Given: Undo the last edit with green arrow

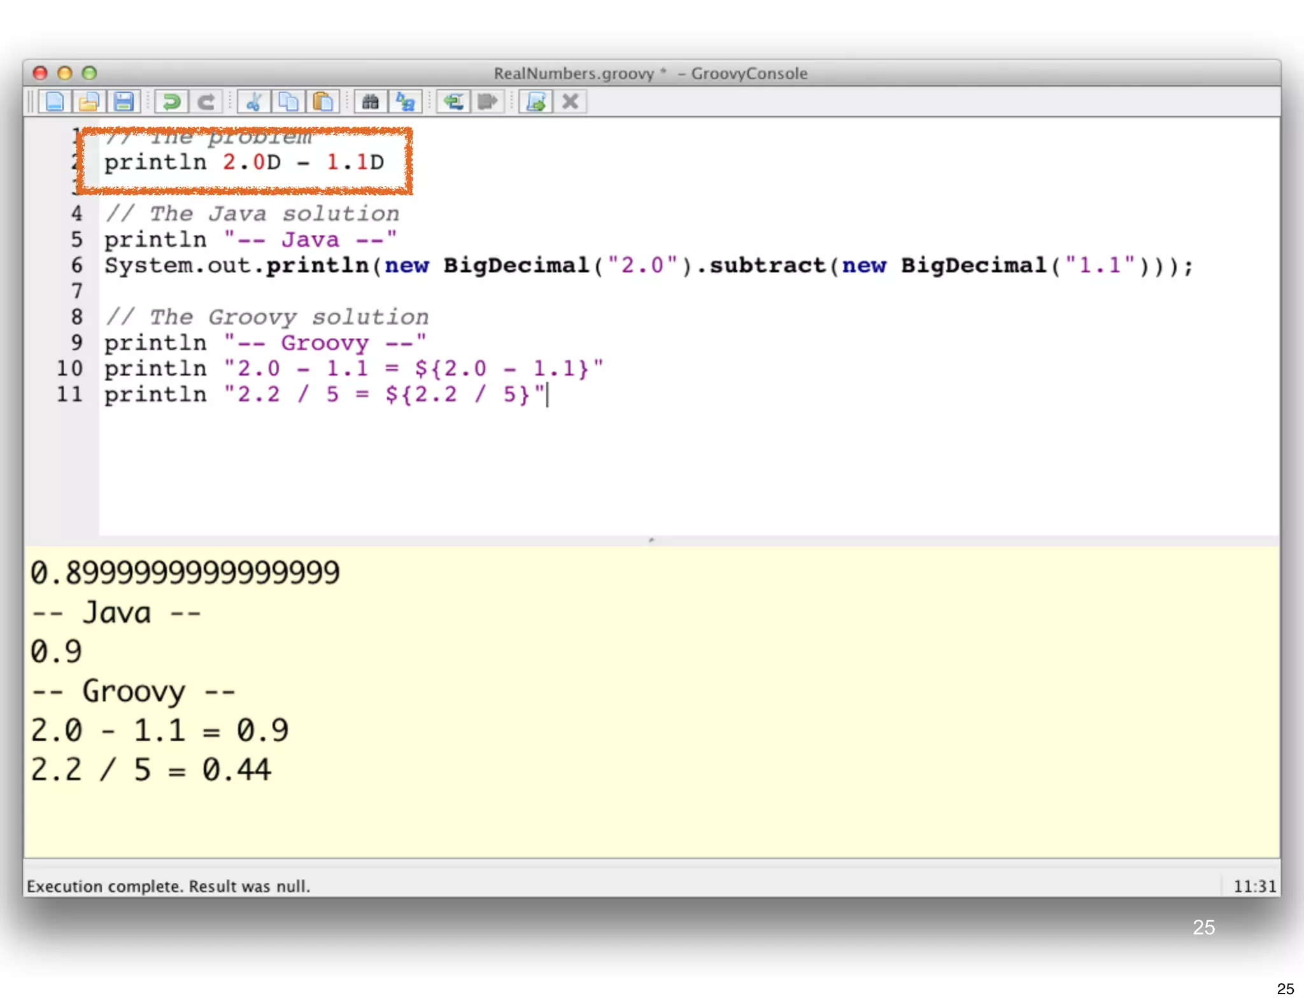Looking at the screenshot, I should [171, 102].
